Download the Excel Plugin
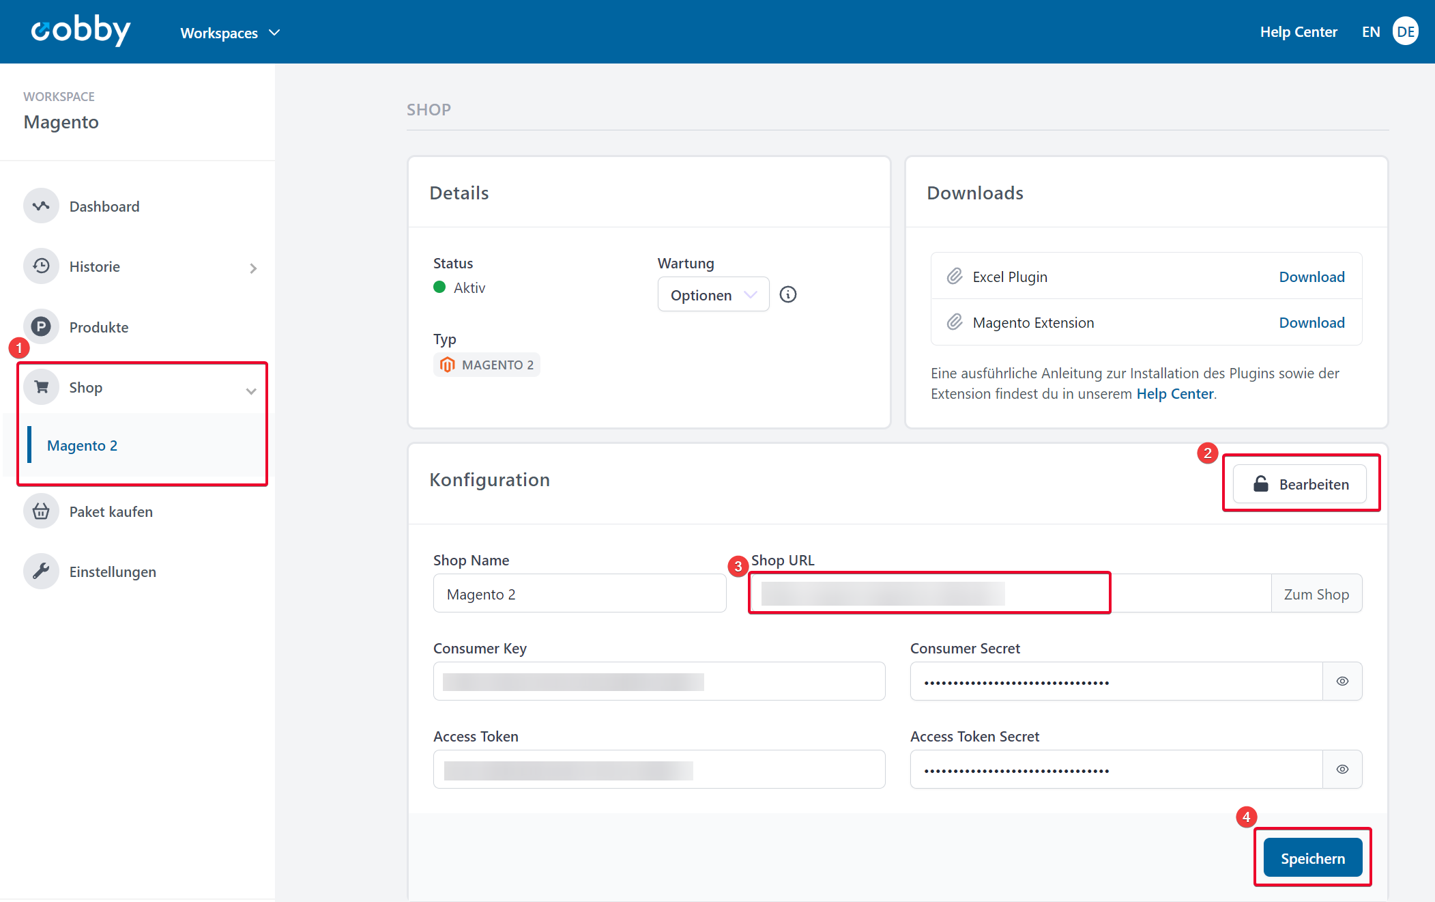1435x902 pixels. (x=1311, y=277)
